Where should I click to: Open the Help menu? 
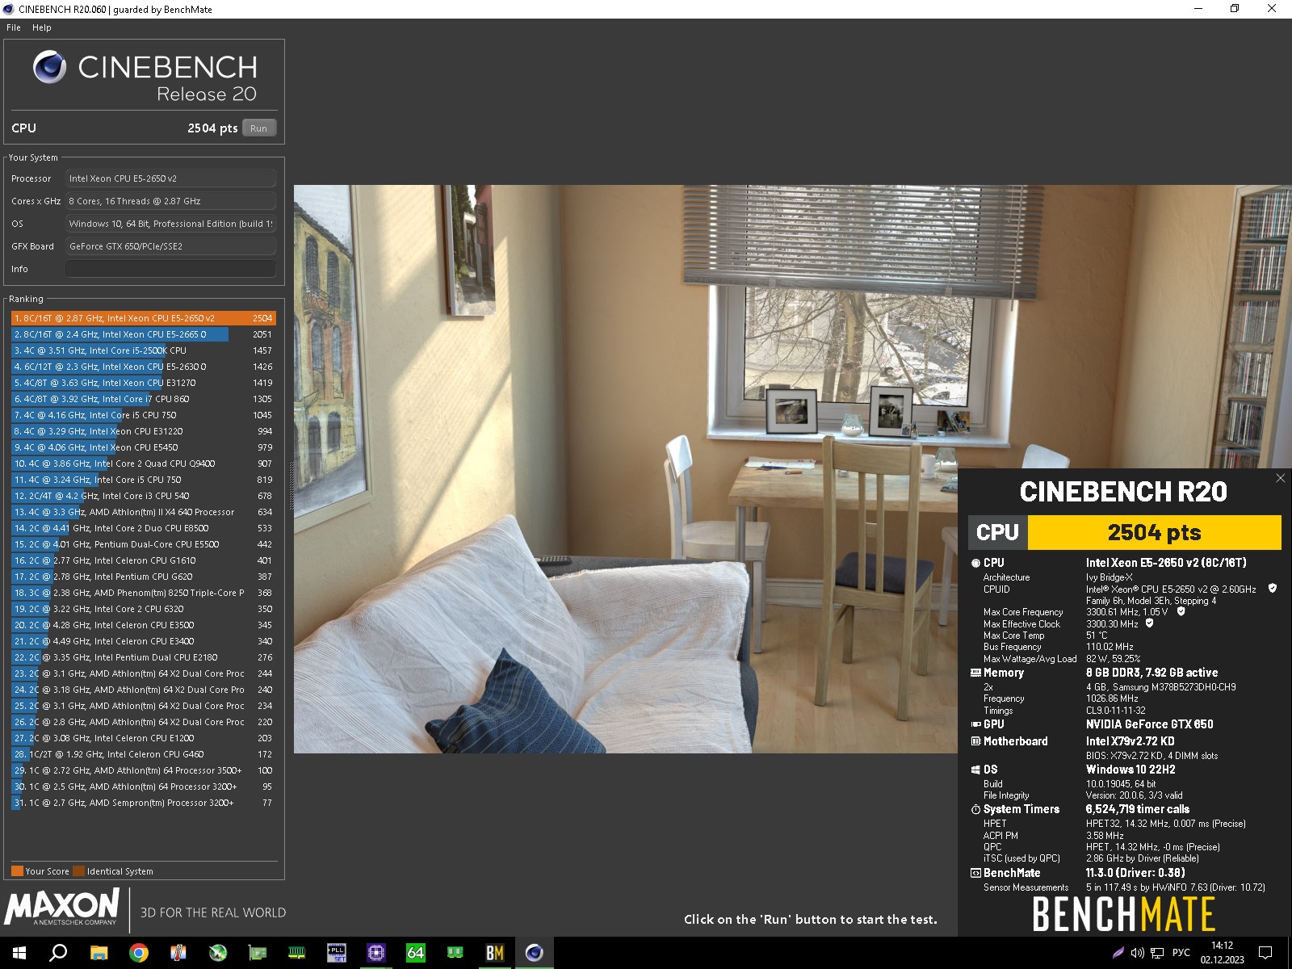42,27
